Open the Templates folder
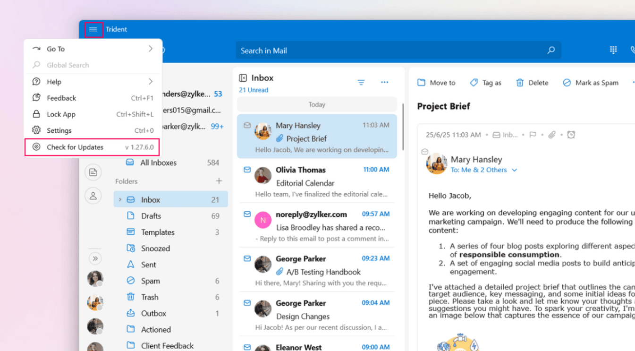This screenshot has width=635, height=351. (171, 232)
